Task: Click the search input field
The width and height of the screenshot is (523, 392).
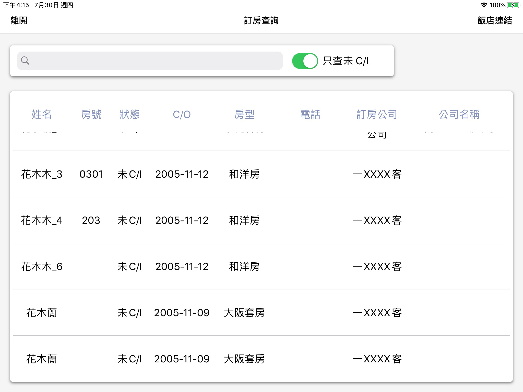Action: click(x=150, y=61)
